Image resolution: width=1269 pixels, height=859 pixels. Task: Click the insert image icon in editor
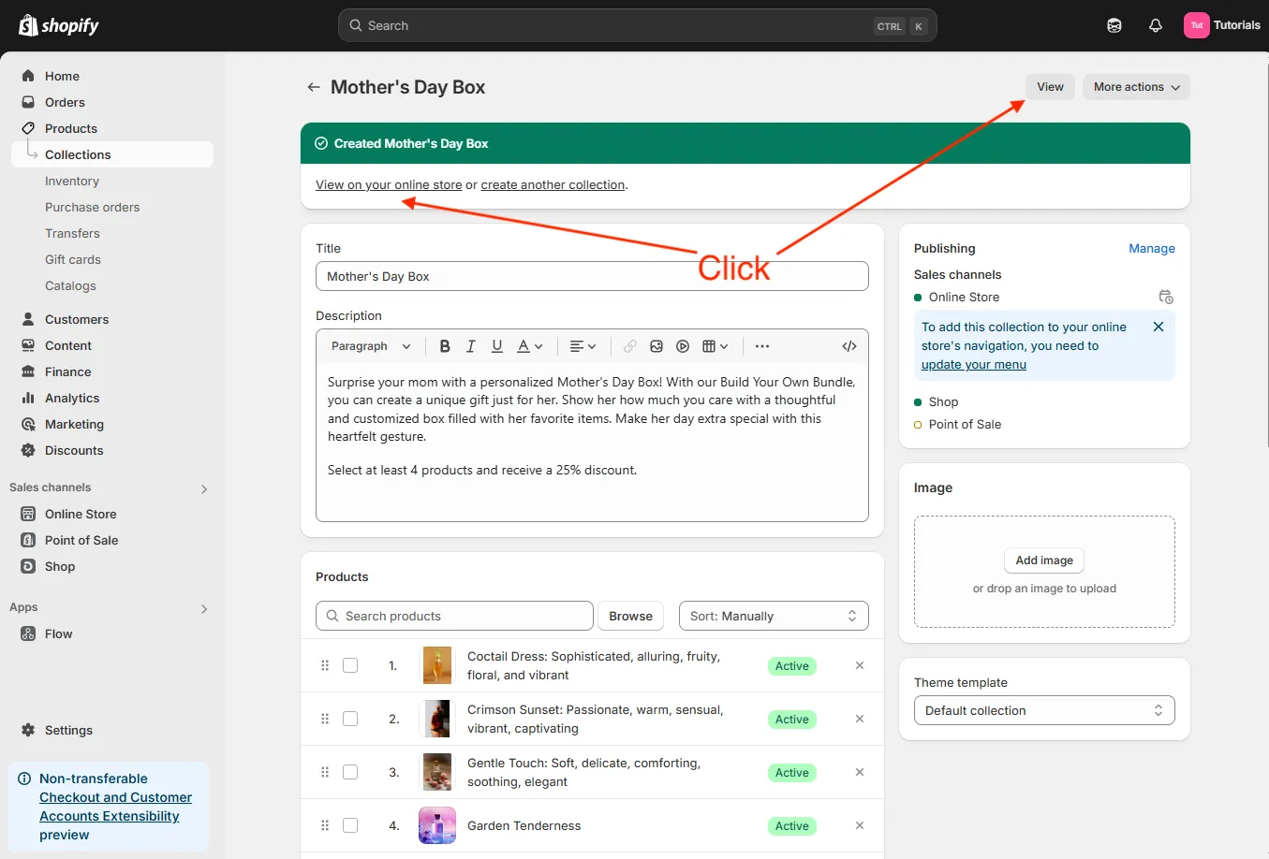click(x=657, y=346)
